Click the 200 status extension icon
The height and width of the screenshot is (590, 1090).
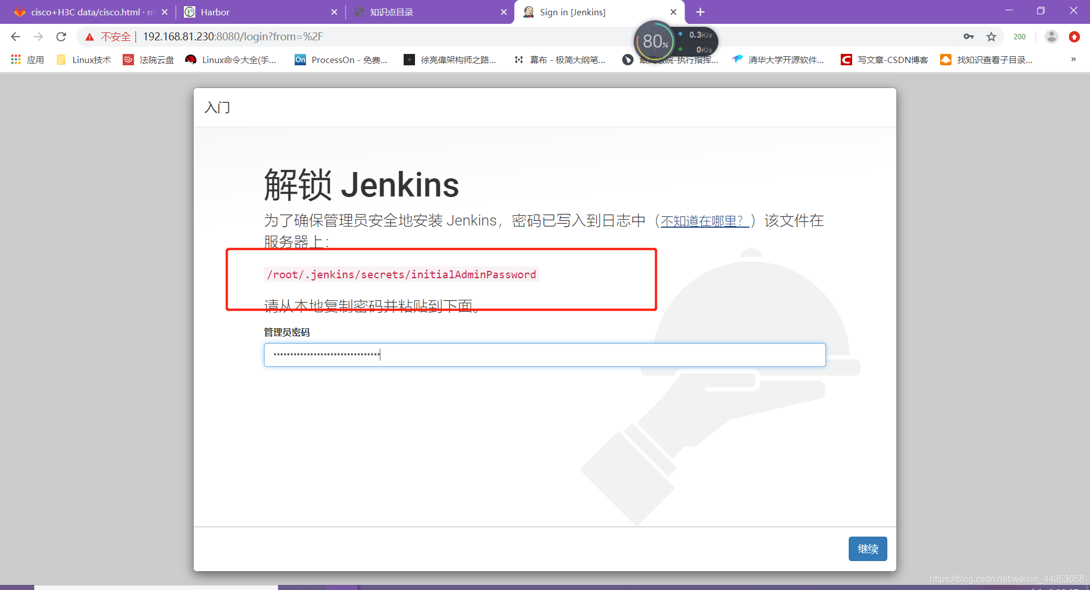[x=1020, y=37]
